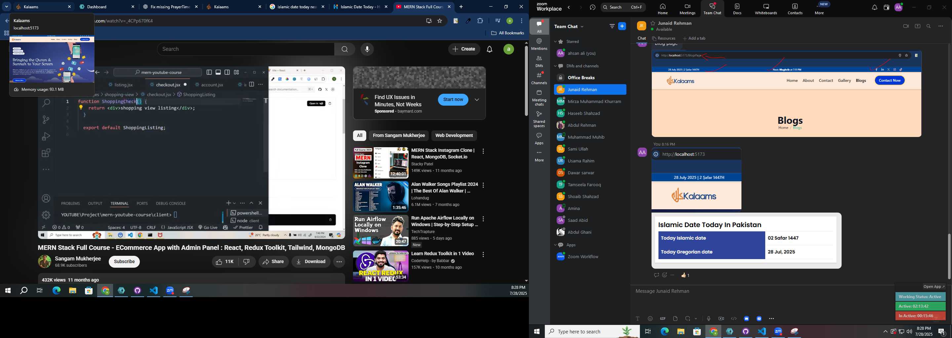Select Web Development filter chip
952x338 pixels.
coord(454,136)
